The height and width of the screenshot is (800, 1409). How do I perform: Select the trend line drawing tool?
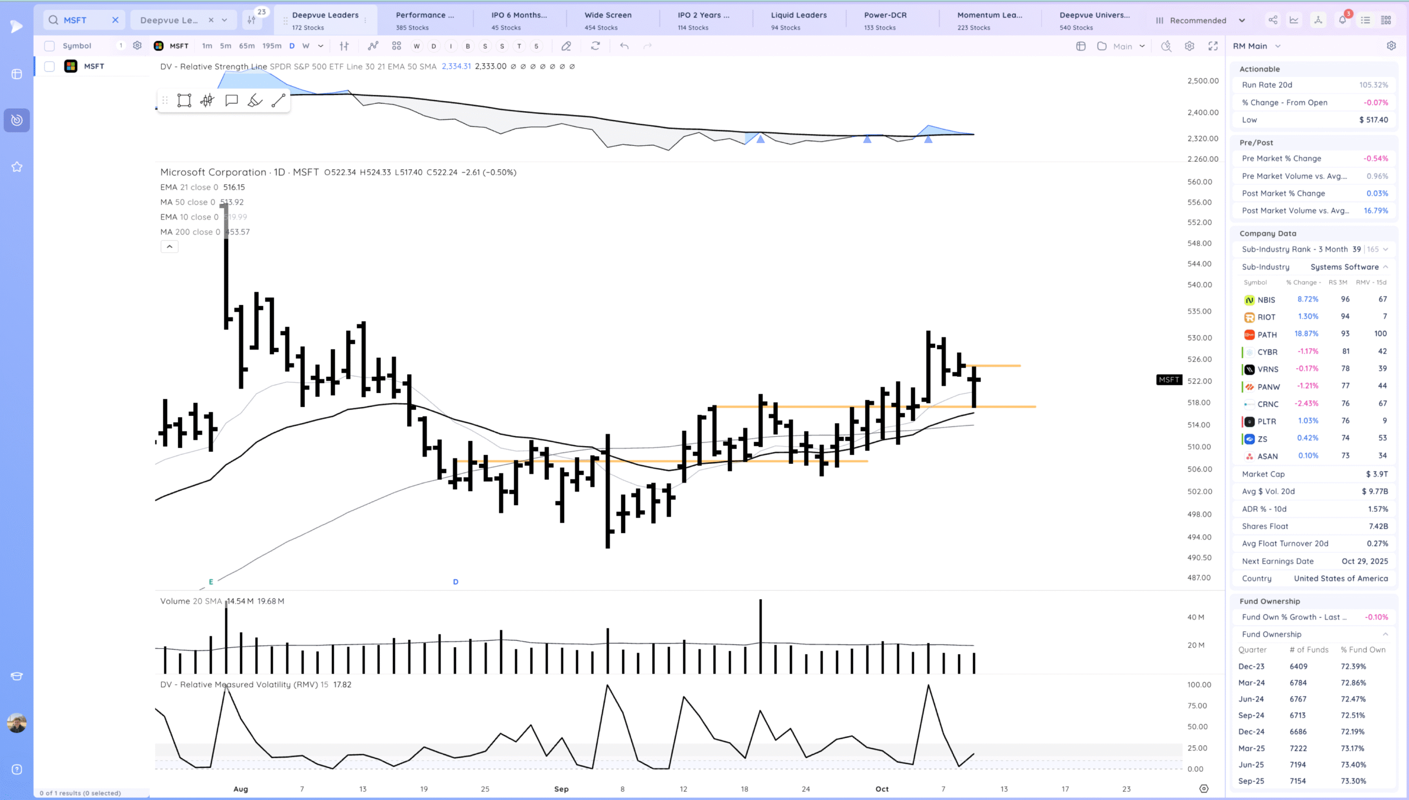click(x=278, y=100)
